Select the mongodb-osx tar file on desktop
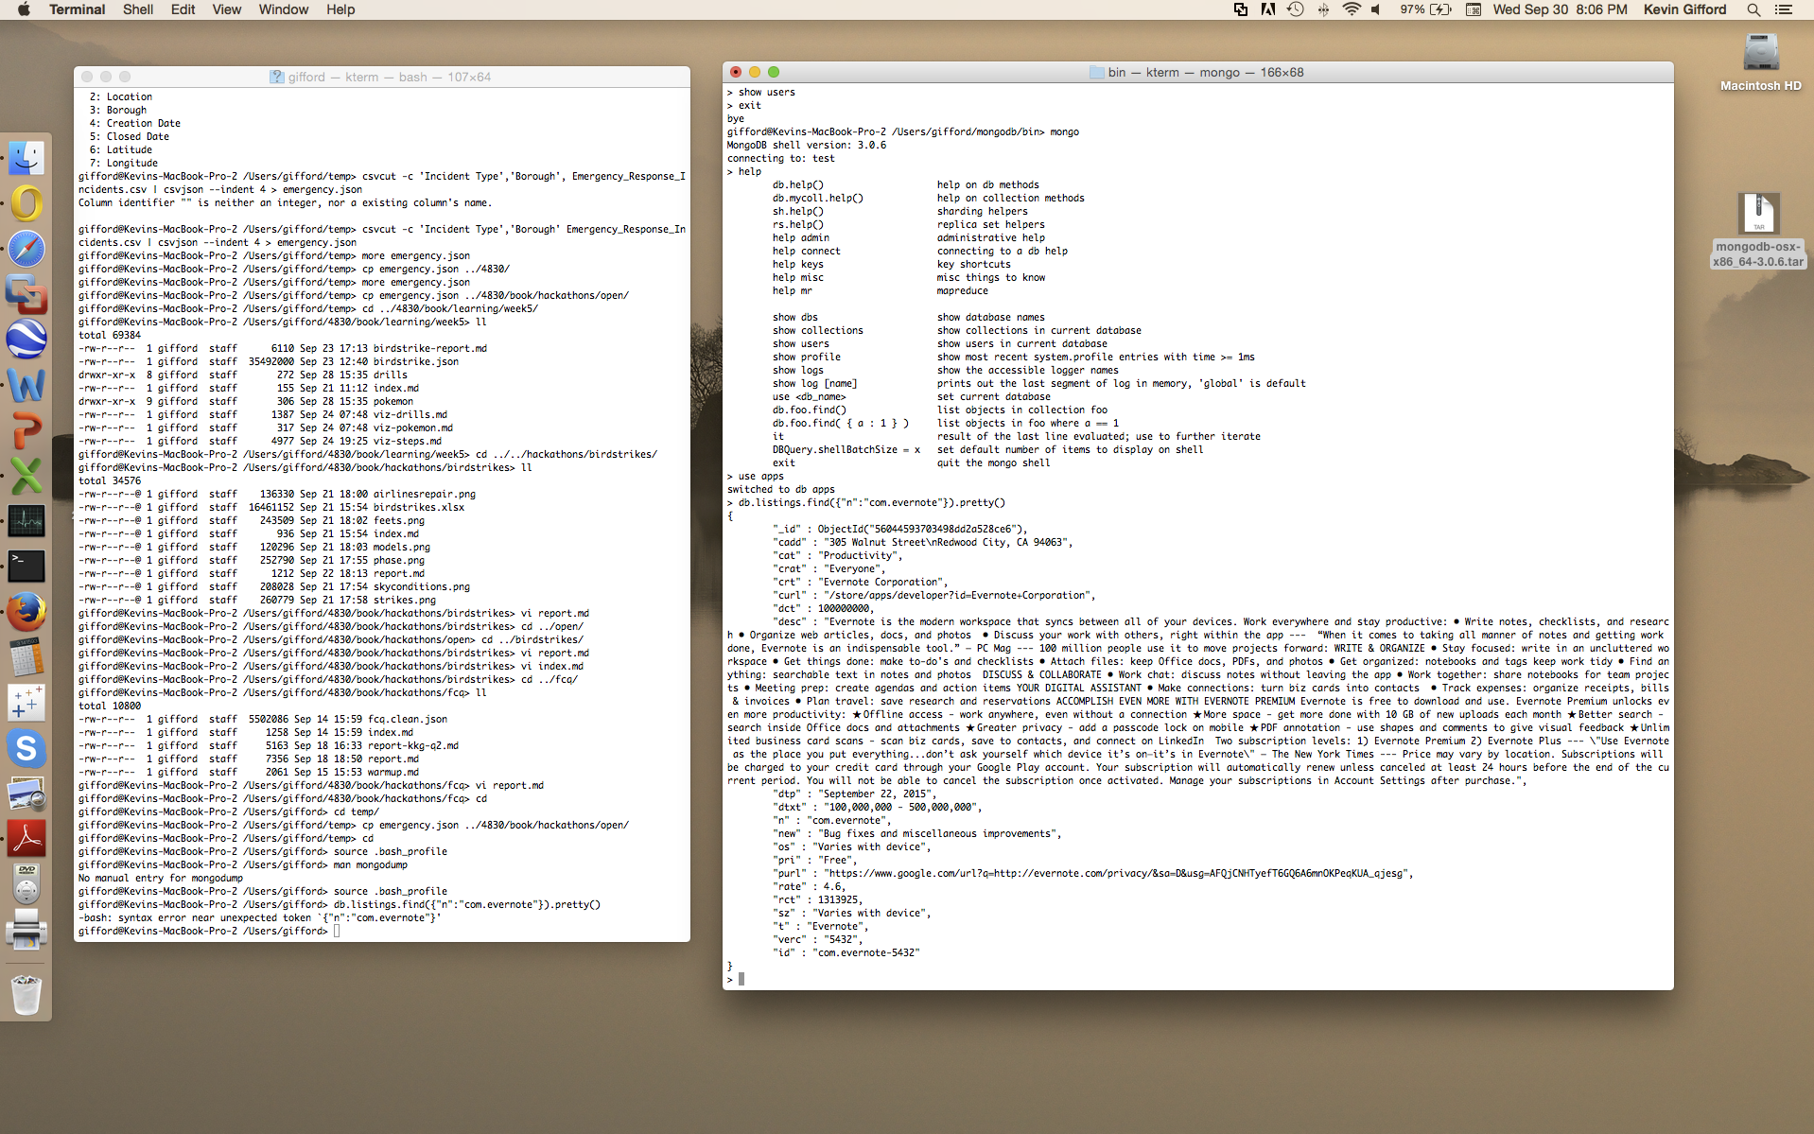This screenshot has height=1134, width=1814. [1758, 230]
